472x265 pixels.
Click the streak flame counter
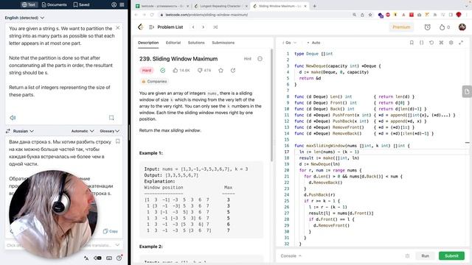[444, 27]
